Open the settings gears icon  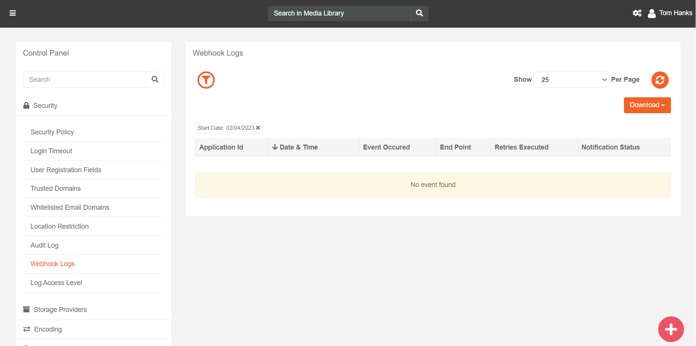point(637,13)
